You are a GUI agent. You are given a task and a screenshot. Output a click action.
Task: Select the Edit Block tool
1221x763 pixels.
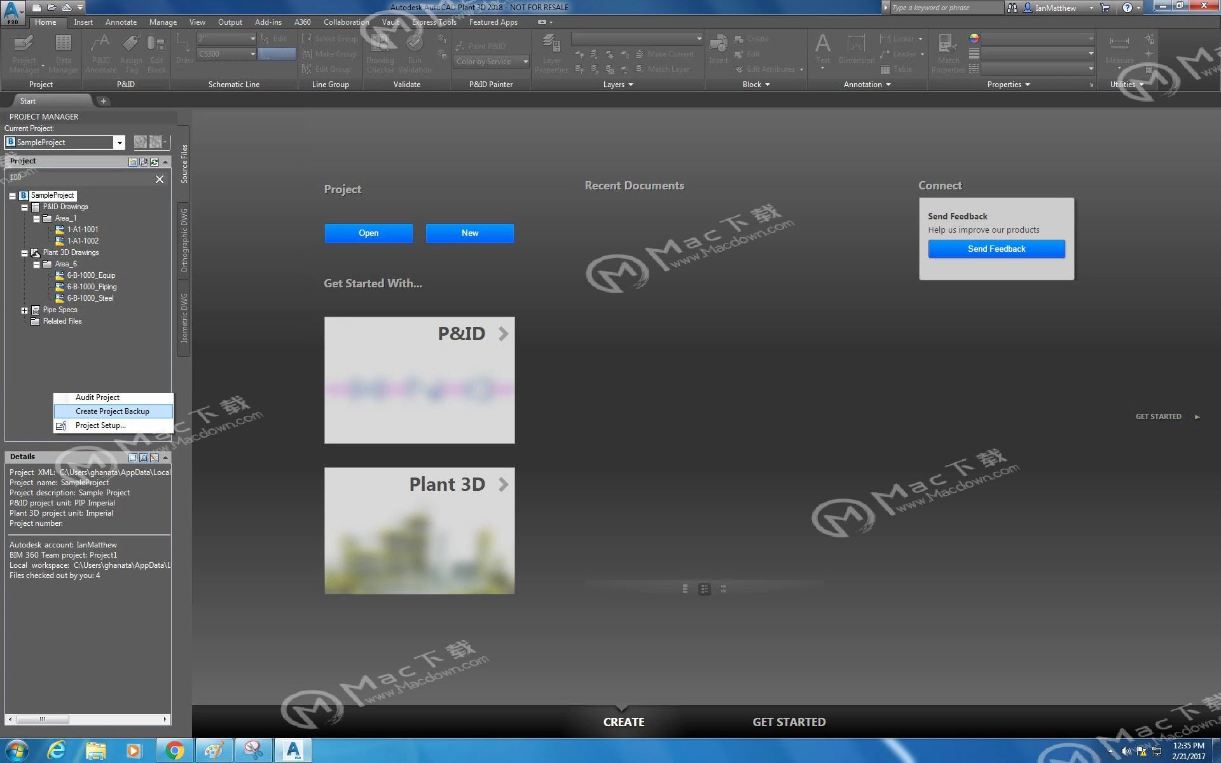coord(156,54)
